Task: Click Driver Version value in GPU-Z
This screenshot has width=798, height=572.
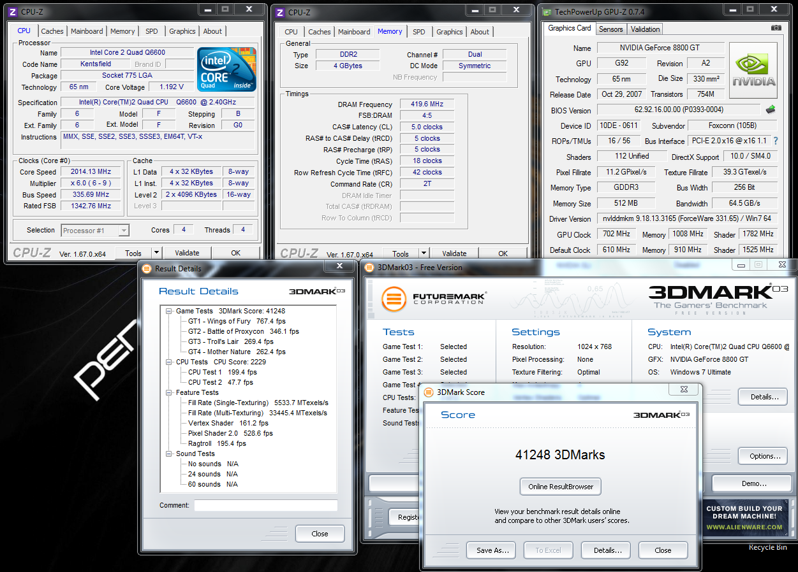Action: pos(687,218)
